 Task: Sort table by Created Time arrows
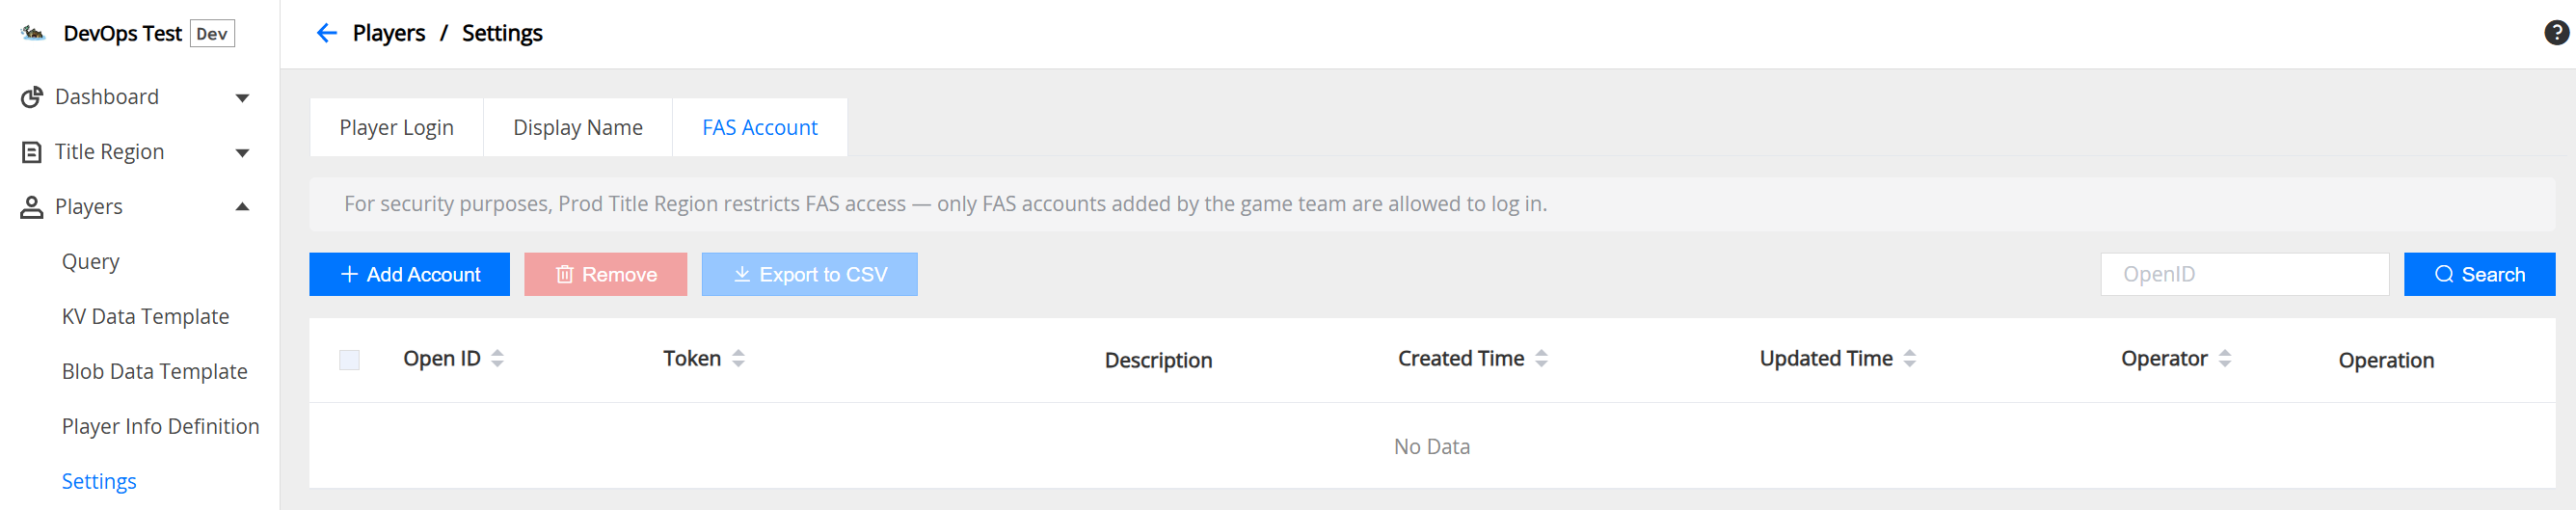coord(1541,359)
